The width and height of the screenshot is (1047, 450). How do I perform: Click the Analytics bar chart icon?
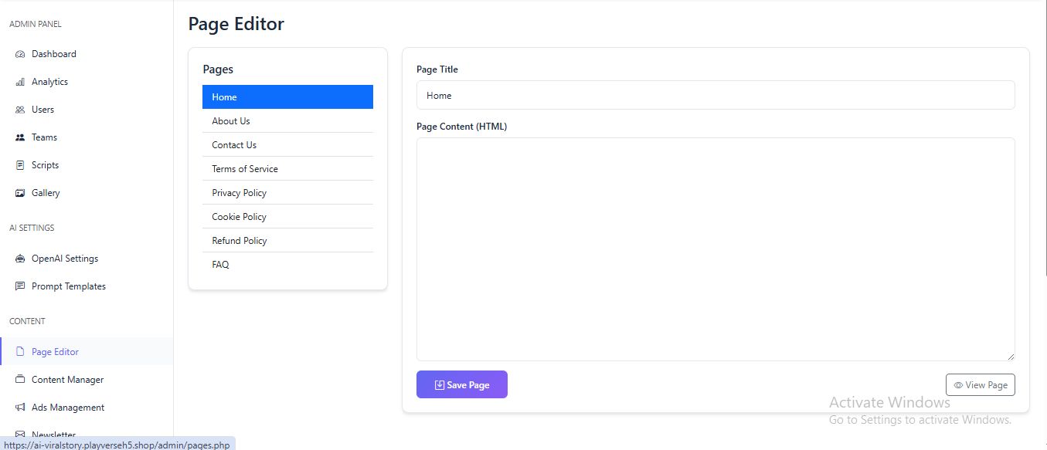click(20, 82)
